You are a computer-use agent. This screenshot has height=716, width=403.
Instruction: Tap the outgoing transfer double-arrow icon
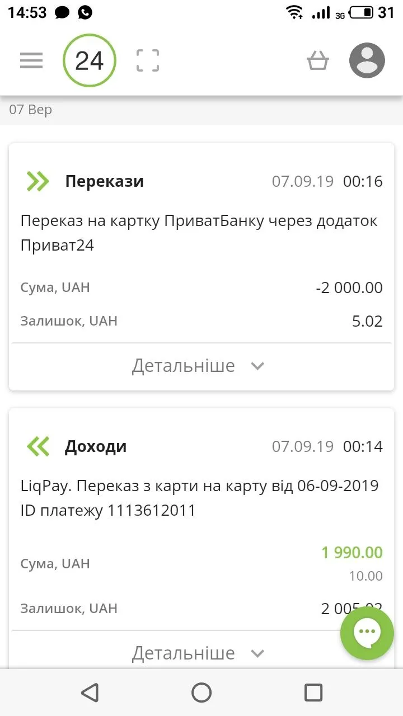coord(38,181)
